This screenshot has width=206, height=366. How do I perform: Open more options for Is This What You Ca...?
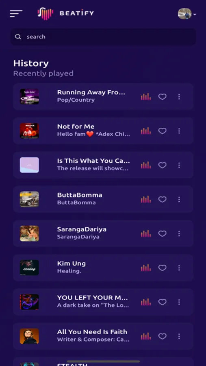click(179, 165)
